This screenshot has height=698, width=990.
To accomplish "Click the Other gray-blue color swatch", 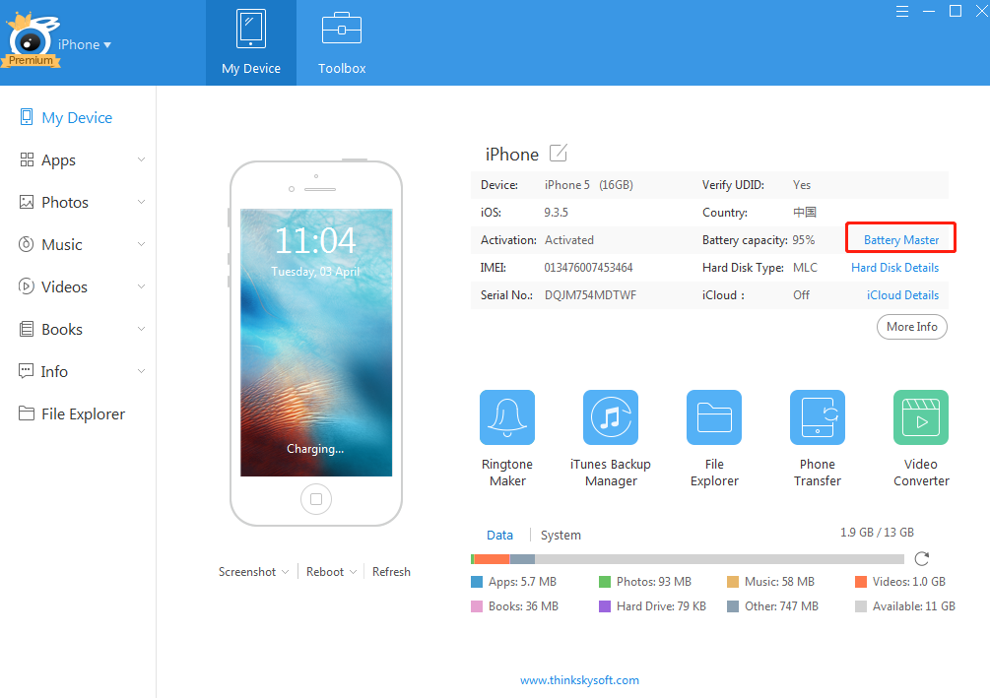I will (733, 606).
